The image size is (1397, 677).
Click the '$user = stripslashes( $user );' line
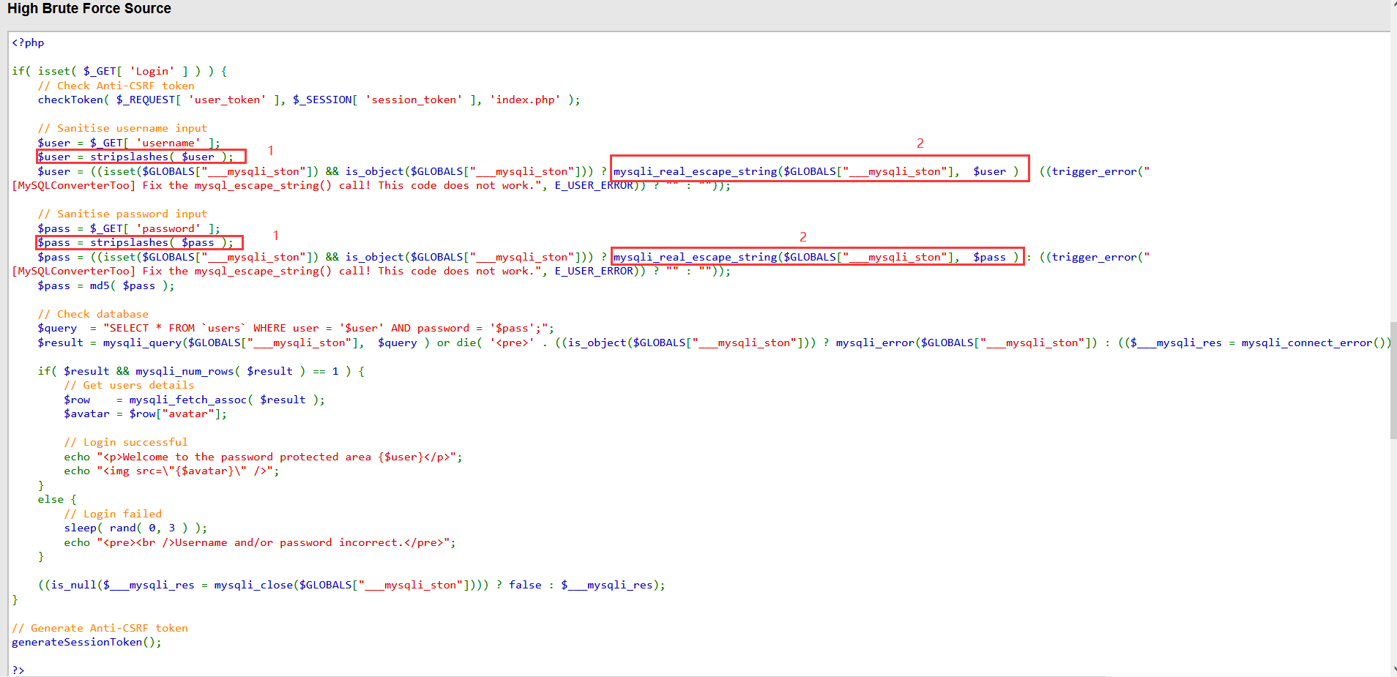[x=135, y=157]
